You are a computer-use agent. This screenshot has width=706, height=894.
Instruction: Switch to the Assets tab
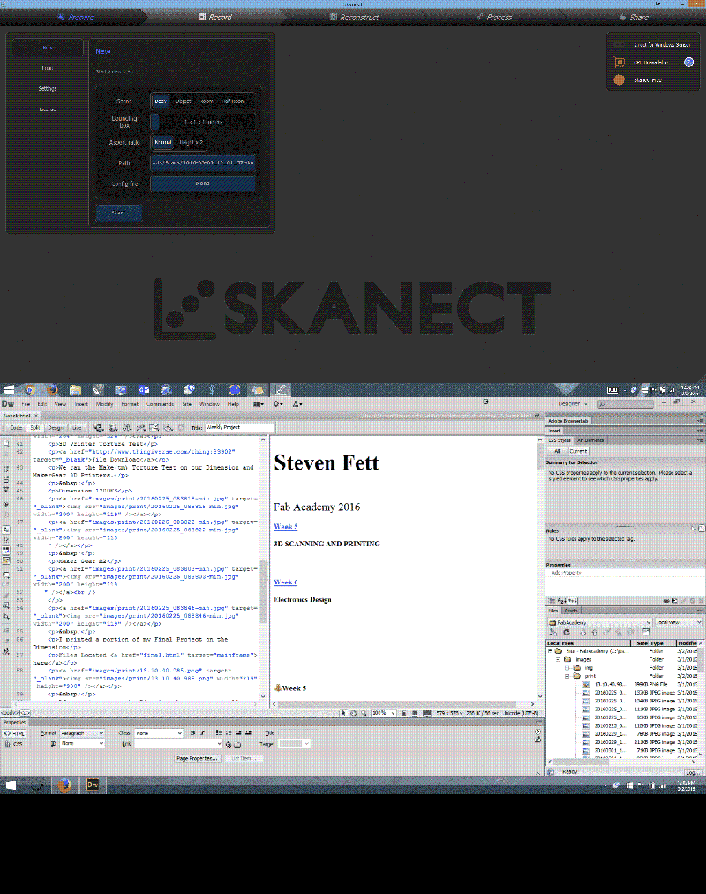point(571,611)
